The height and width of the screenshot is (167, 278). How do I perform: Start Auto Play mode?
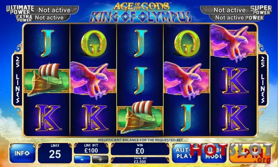pyautogui.click(x=185, y=153)
